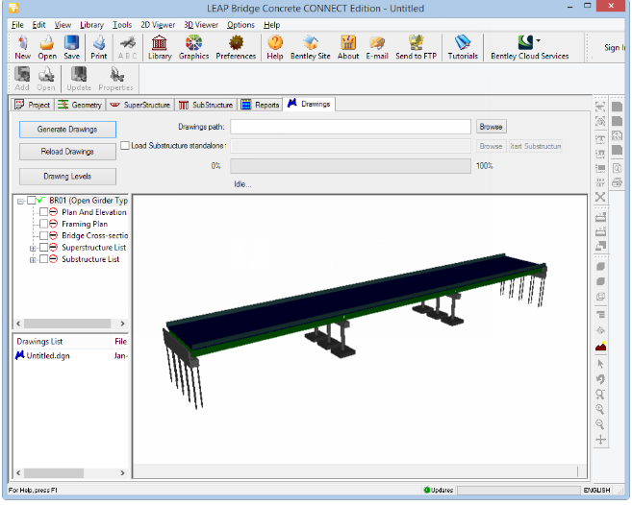Click the Generate Drawings button
This screenshot has width=632, height=505.
[x=67, y=130]
